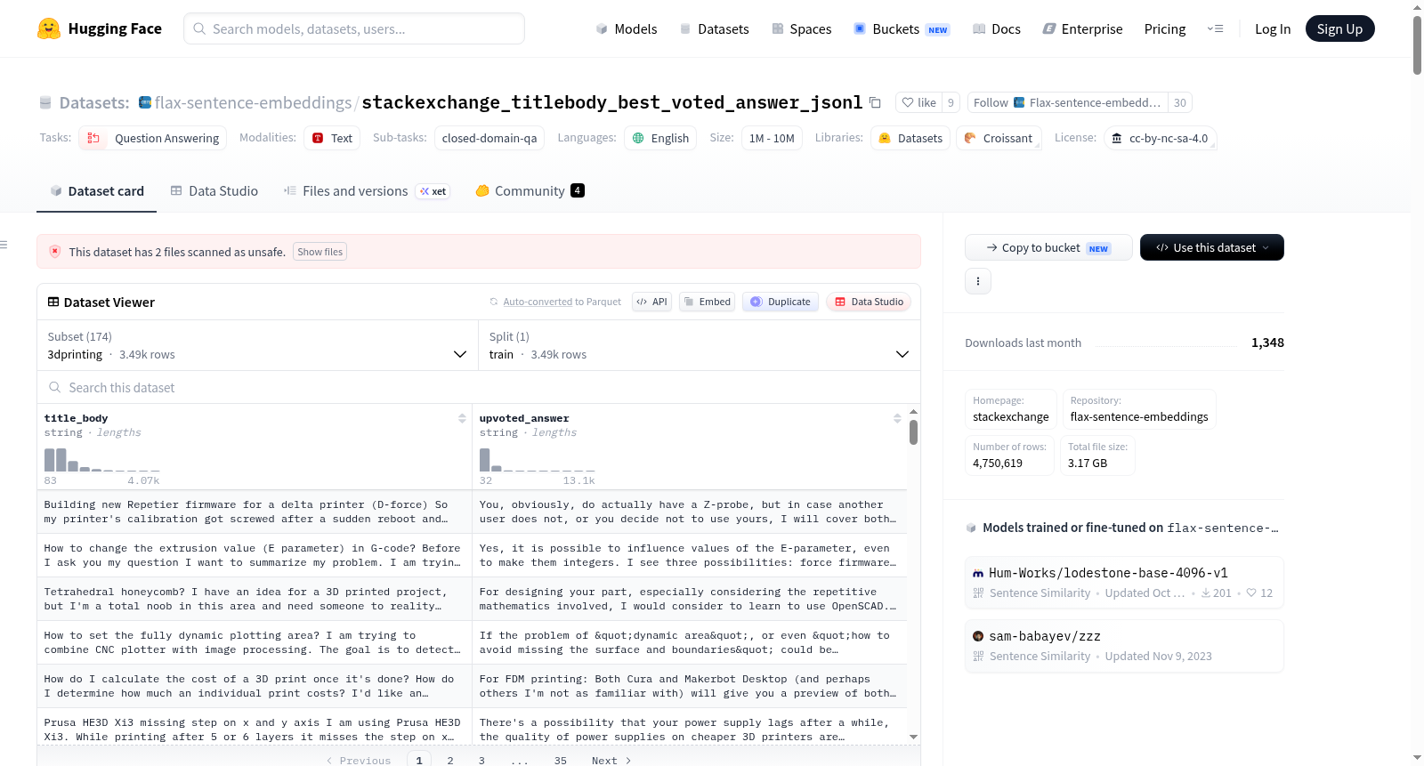This screenshot has height=766, width=1424.
Task: Open the Enterprise navigation item
Action: 1082,28
